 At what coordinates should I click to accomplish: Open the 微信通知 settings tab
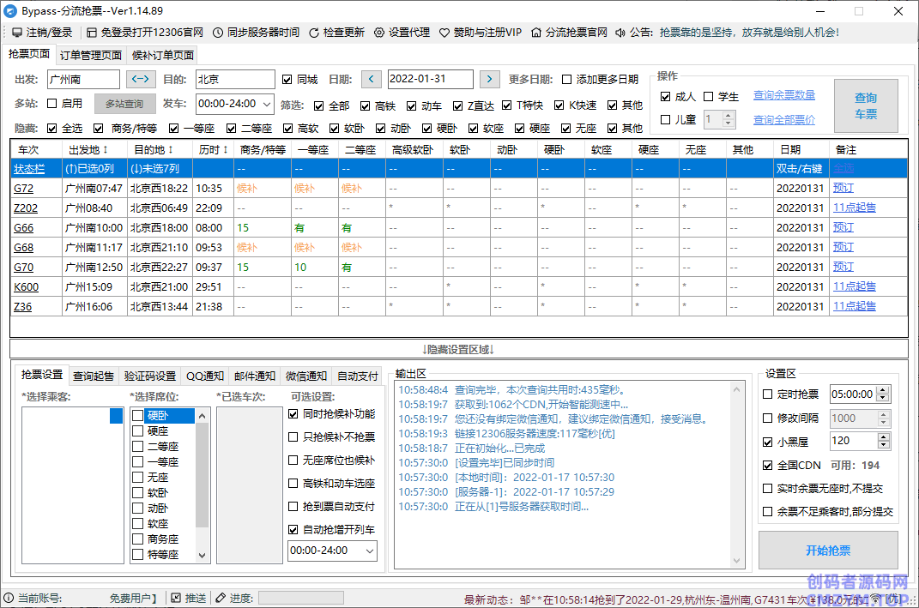tap(305, 376)
